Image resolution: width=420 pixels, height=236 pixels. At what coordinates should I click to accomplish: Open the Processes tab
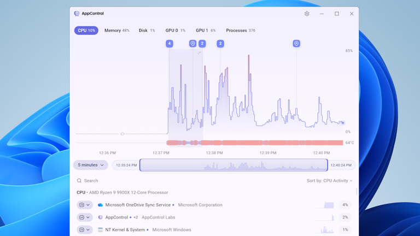(241, 31)
